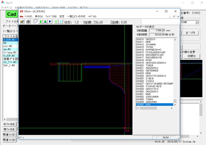
Task: Select line 00413: T0700
Action: 155,47
